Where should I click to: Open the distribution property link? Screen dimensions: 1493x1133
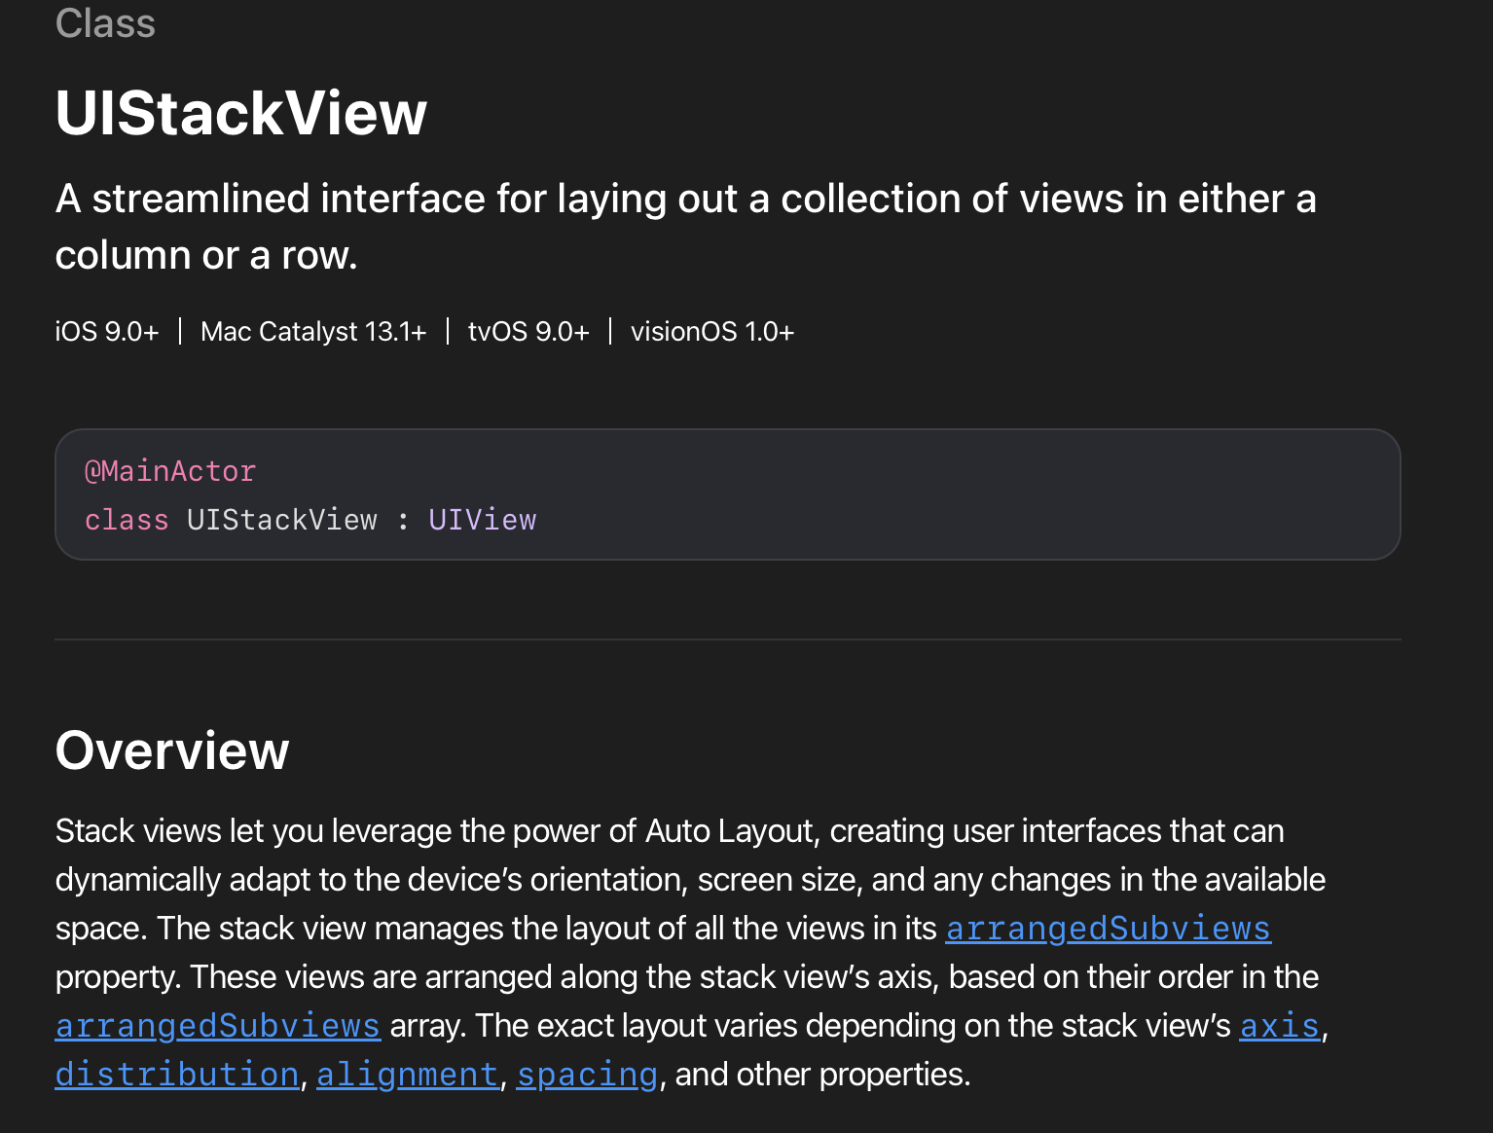pos(176,1075)
